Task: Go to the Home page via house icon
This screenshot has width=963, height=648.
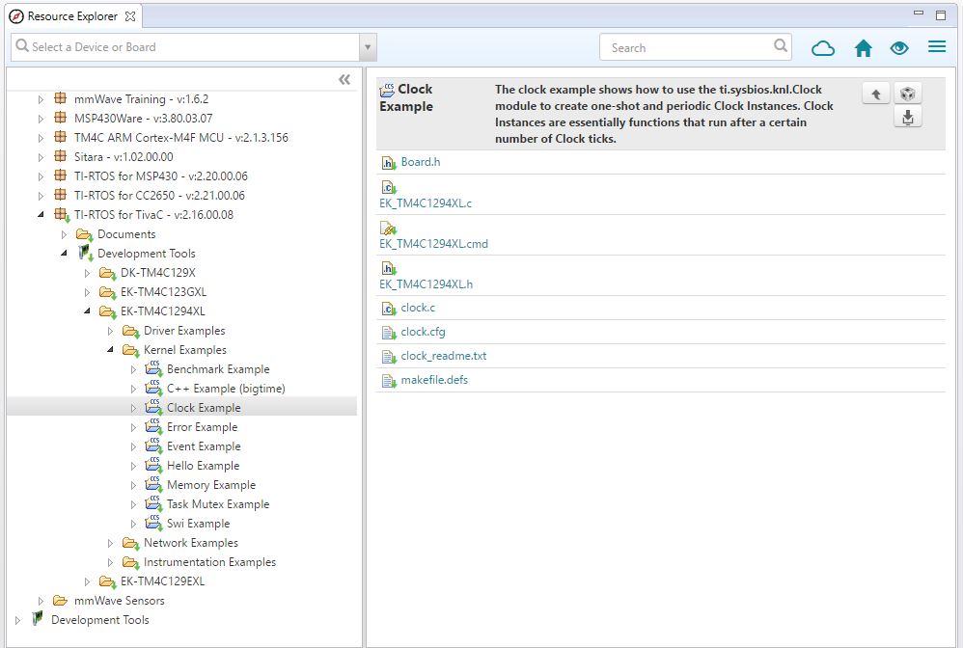Action: pyautogui.click(x=864, y=48)
